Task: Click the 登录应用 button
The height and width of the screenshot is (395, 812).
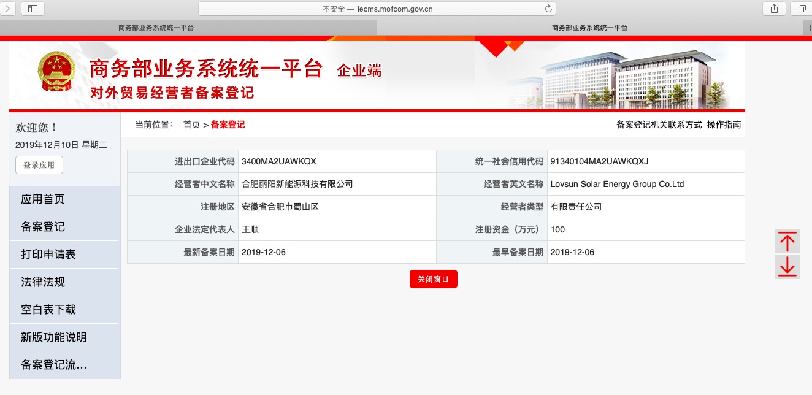Action: pos(39,165)
